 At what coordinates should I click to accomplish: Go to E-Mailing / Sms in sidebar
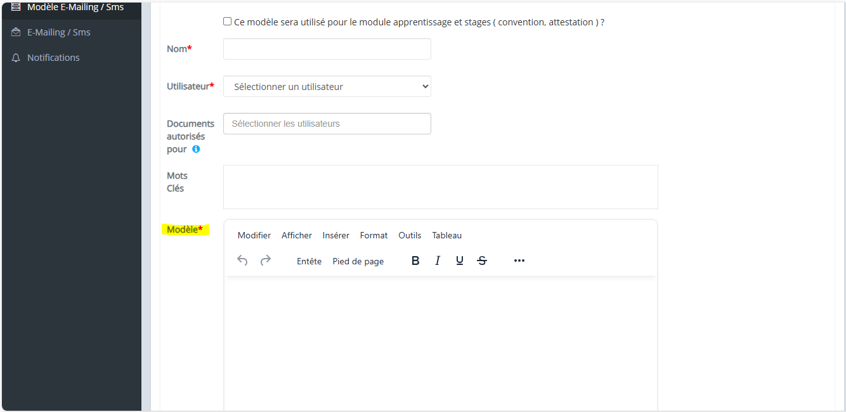point(58,32)
